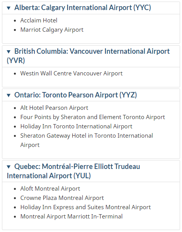
Task: Select Holiday Inn Express and Suites Montreal
Action: click(86, 207)
